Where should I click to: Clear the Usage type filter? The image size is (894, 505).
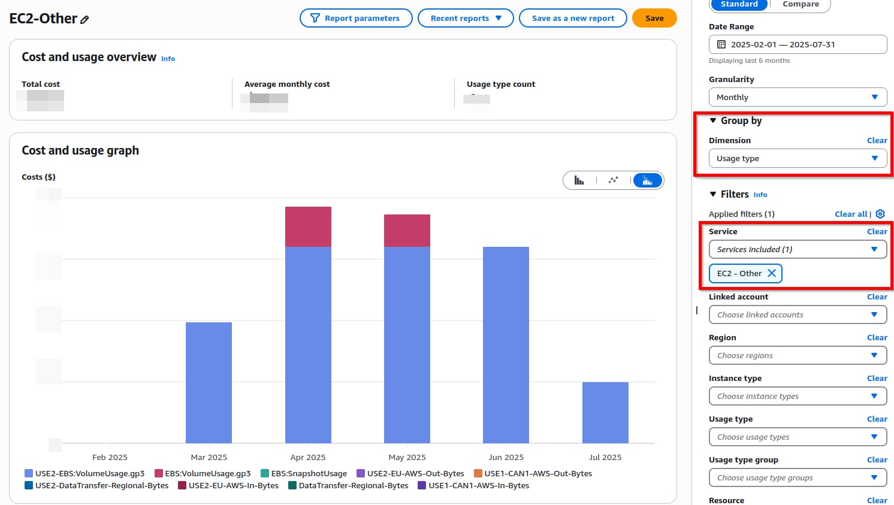pyautogui.click(x=877, y=419)
